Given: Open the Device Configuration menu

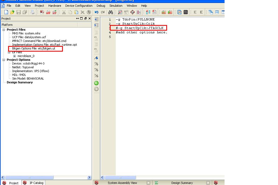Looking at the screenshot, I should pos(79,5).
